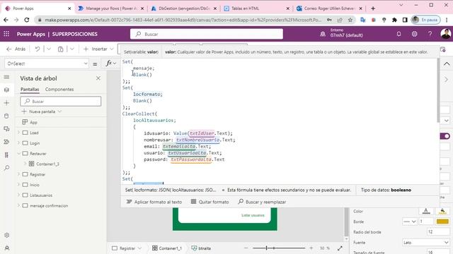
Task: Click the zoom in plus icon
Action: pyautogui.click(x=311, y=248)
